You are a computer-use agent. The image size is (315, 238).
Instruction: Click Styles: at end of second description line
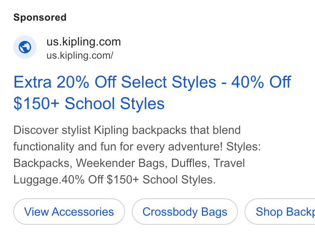[243, 147]
